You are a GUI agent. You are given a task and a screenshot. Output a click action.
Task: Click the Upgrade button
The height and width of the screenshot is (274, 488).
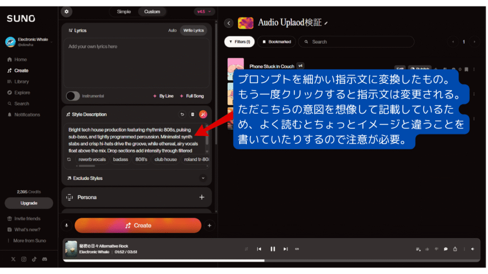tap(29, 203)
